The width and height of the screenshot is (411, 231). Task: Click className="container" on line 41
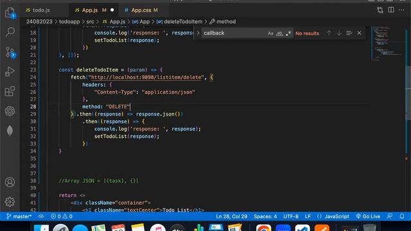tap(116, 203)
